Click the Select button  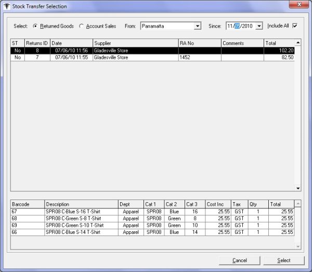(283, 260)
